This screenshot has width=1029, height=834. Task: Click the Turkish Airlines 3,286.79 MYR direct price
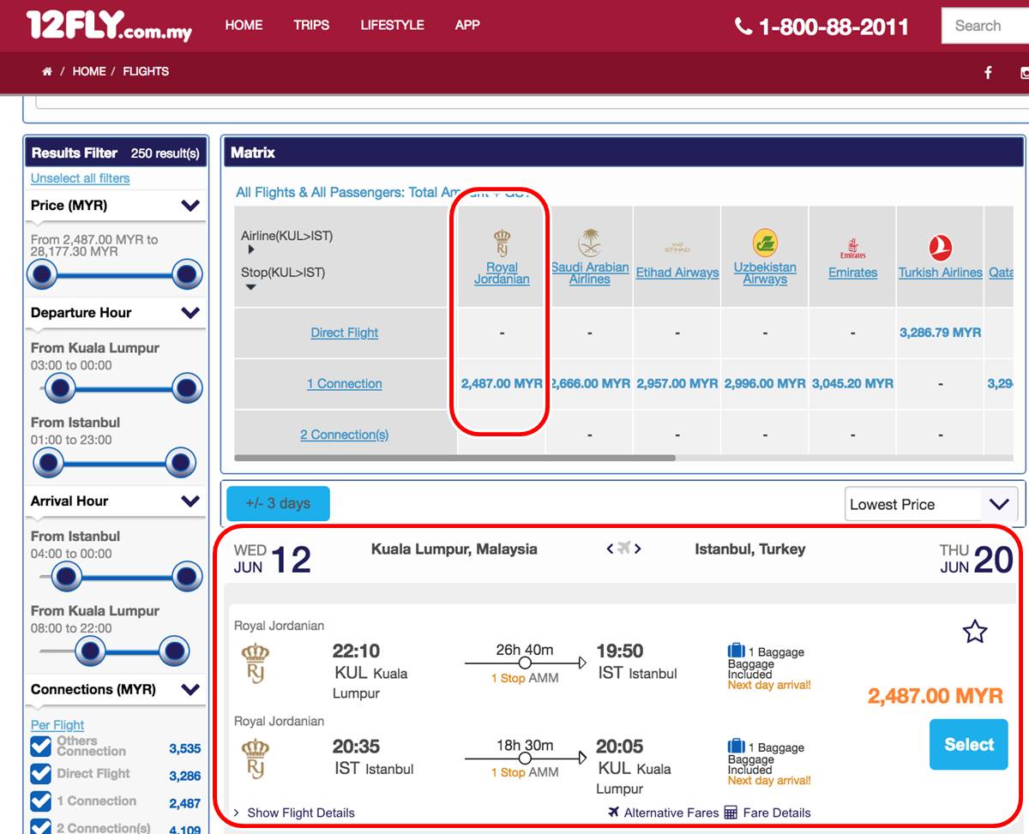tap(941, 333)
